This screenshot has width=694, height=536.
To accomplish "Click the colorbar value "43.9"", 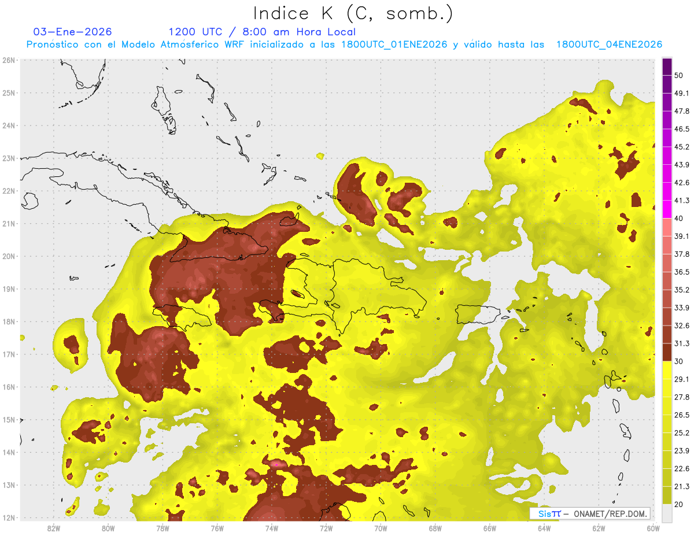I will point(681,165).
